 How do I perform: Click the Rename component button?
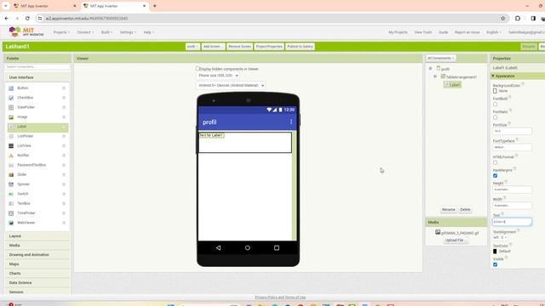click(x=449, y=210)
